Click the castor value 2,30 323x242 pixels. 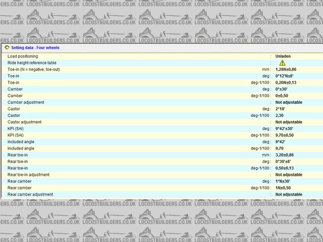point(280,115)
